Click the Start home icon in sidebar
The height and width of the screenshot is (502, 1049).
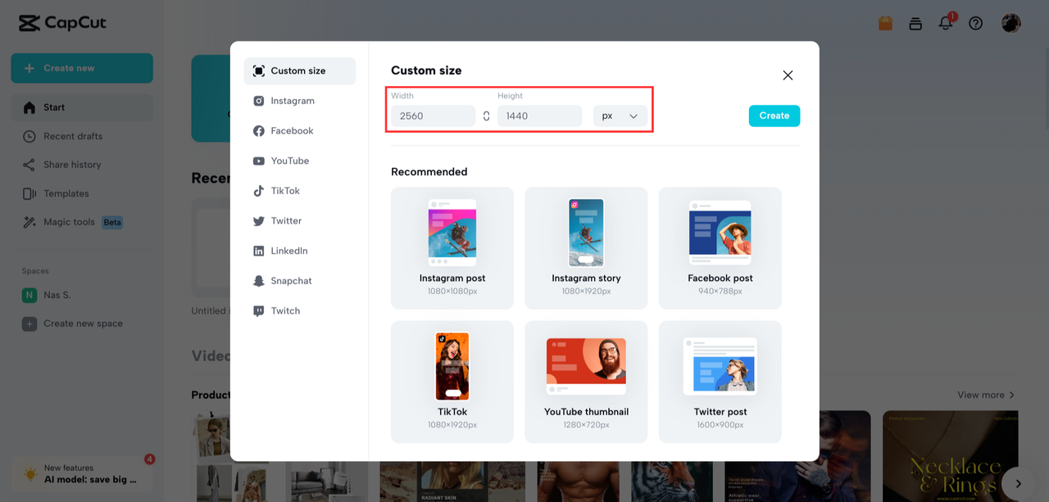(x=30, y=107)
